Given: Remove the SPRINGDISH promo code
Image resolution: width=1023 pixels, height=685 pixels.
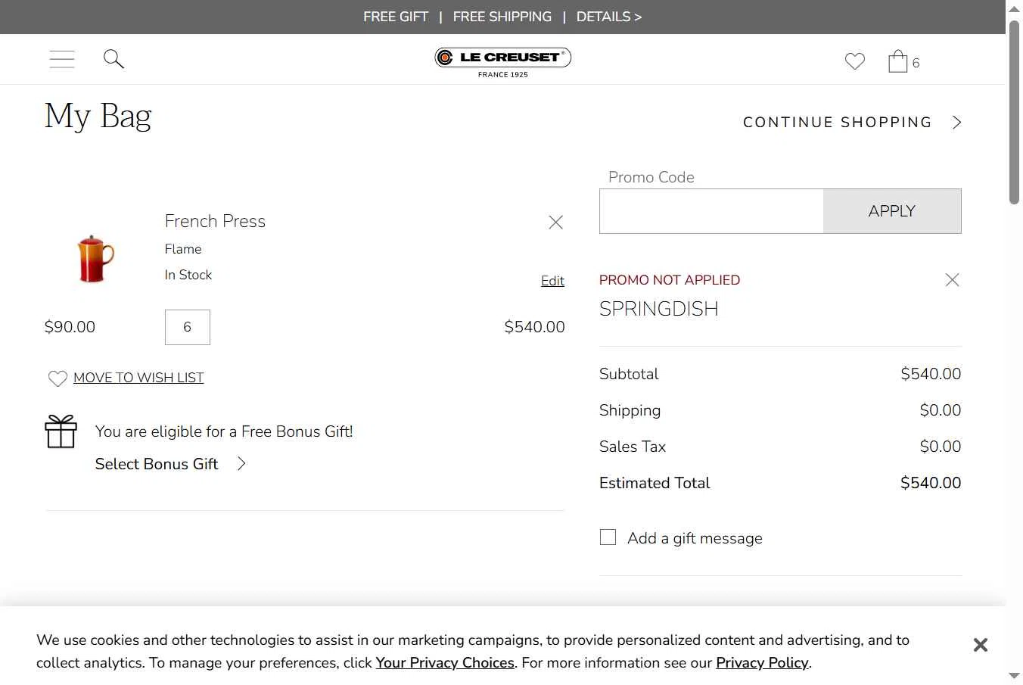Looking at the screenshot, I should [953, 280].
